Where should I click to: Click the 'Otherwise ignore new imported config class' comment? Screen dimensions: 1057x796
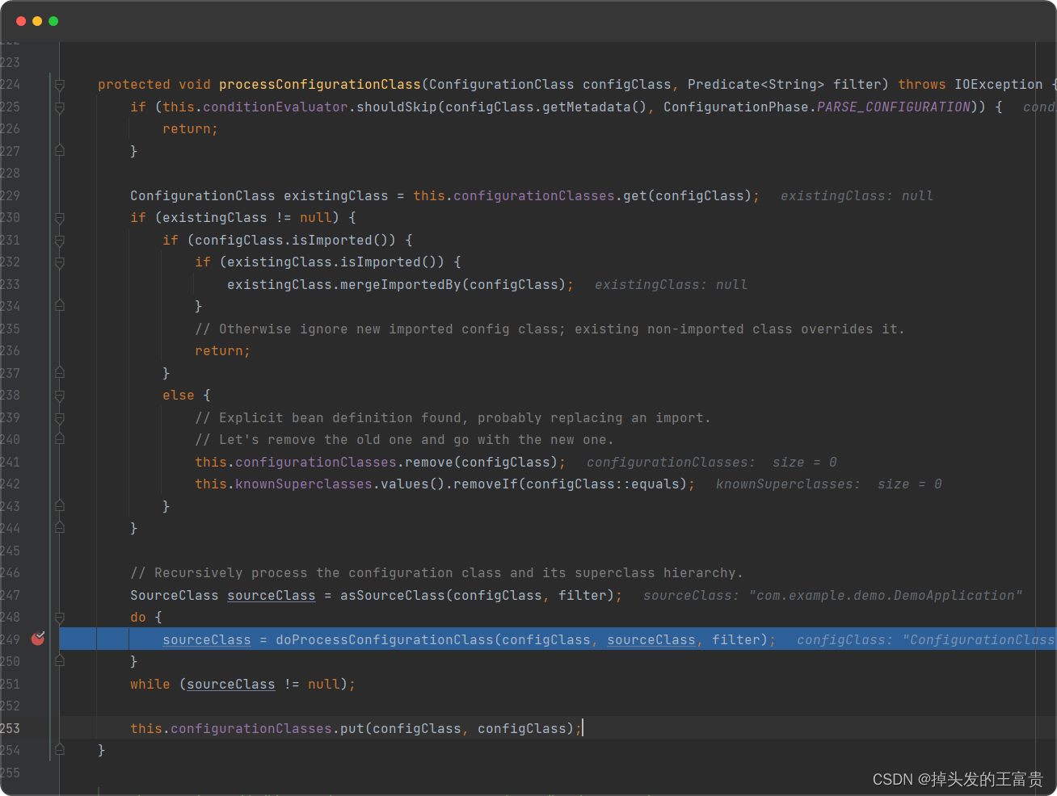[550, 329]
